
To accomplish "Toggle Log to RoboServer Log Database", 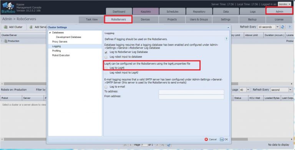I will coord(106,52).
